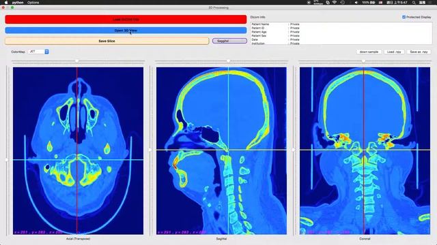
Task: Click the axial view vertical slider handle
Action: [x=7, y=160]
